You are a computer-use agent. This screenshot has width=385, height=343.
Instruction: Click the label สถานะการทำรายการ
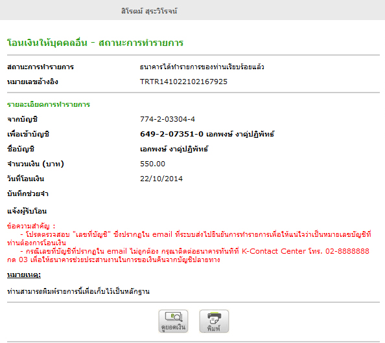(x=41, y=67)
